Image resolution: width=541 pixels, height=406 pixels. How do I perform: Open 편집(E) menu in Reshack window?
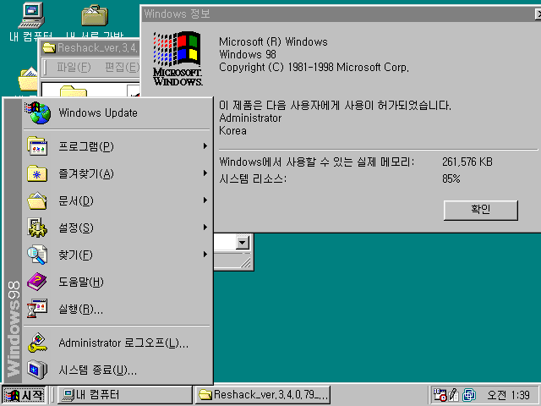point(122,67)
